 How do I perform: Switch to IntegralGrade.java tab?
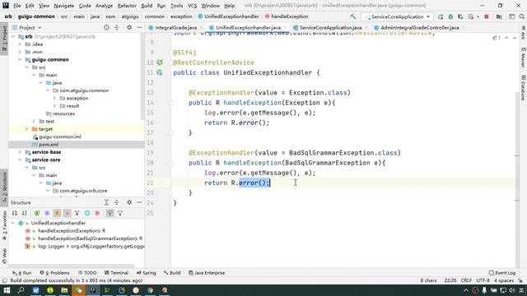(175, 27)
